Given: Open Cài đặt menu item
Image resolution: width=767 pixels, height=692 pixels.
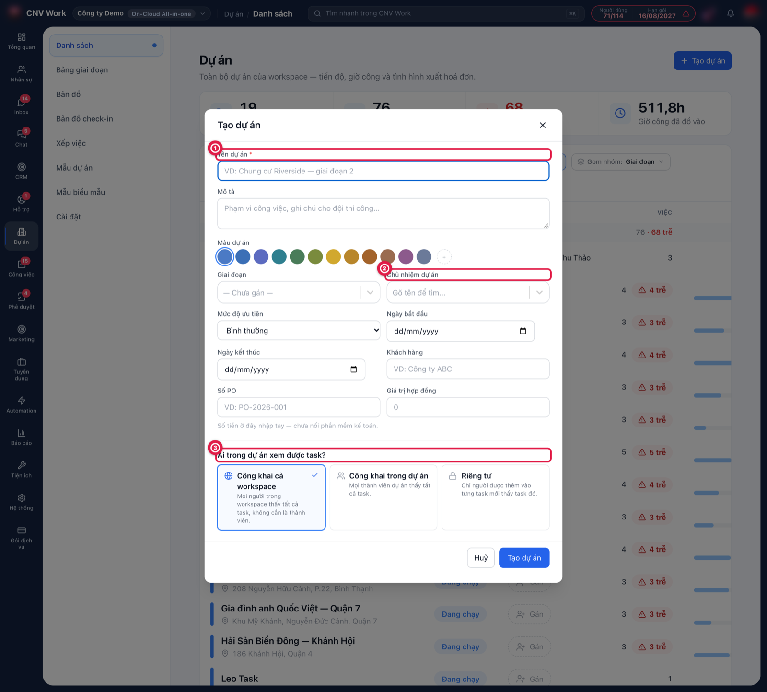Looking at the screenshot, I should pos(69,217).
